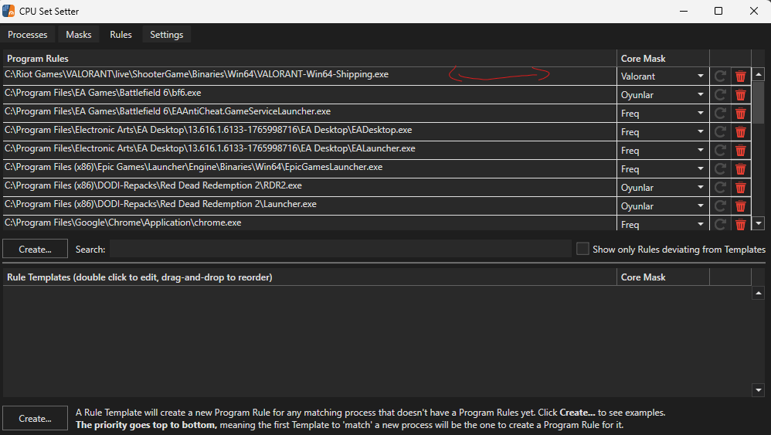Select the EAAntiCheat.GameServiceLauncher.exe path row
This screenshot has width=771, height=435.
pos(310,114)
